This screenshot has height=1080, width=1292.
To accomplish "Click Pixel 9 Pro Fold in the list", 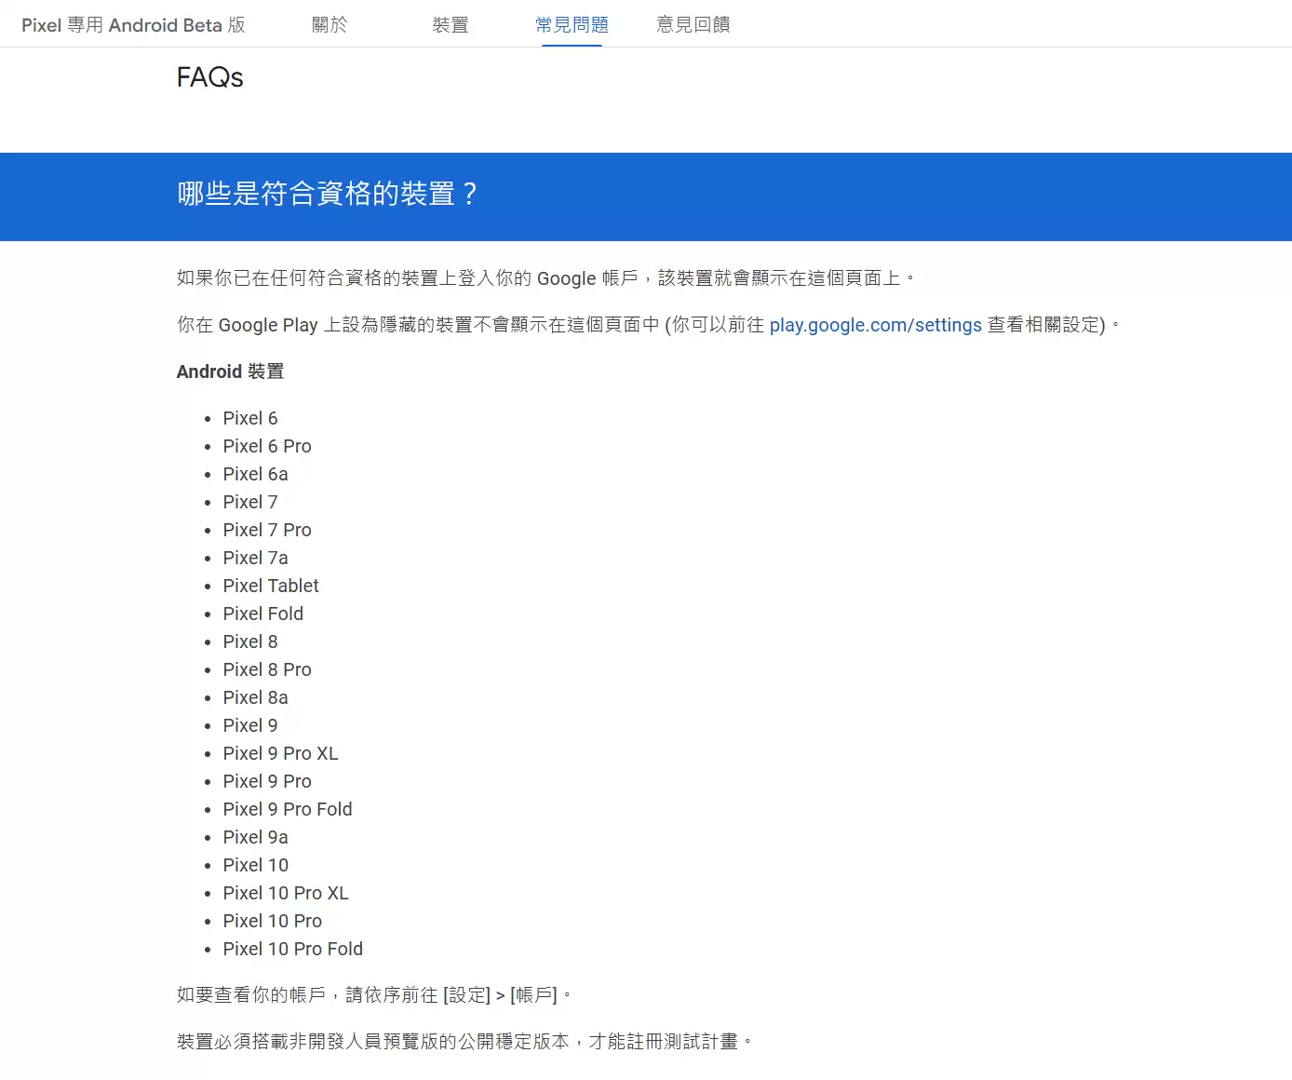I will [x=287, y=809].
